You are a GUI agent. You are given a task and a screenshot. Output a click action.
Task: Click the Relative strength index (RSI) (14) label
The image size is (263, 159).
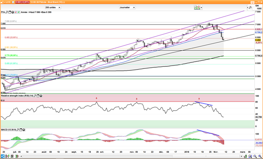17,96
